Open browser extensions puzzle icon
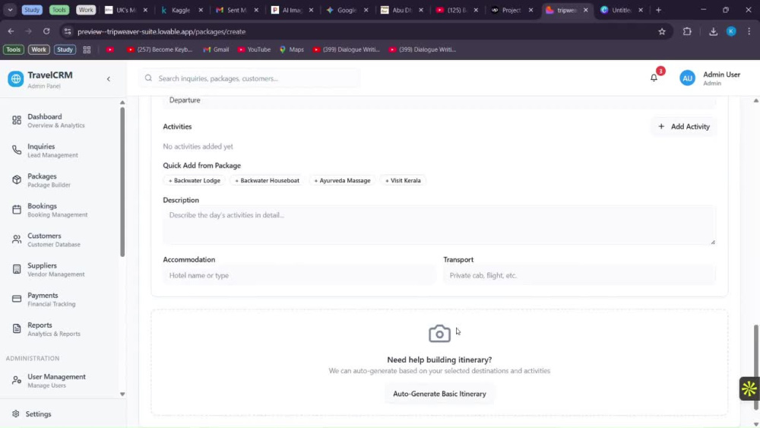The image size is (760, 428). pos(687,31)
